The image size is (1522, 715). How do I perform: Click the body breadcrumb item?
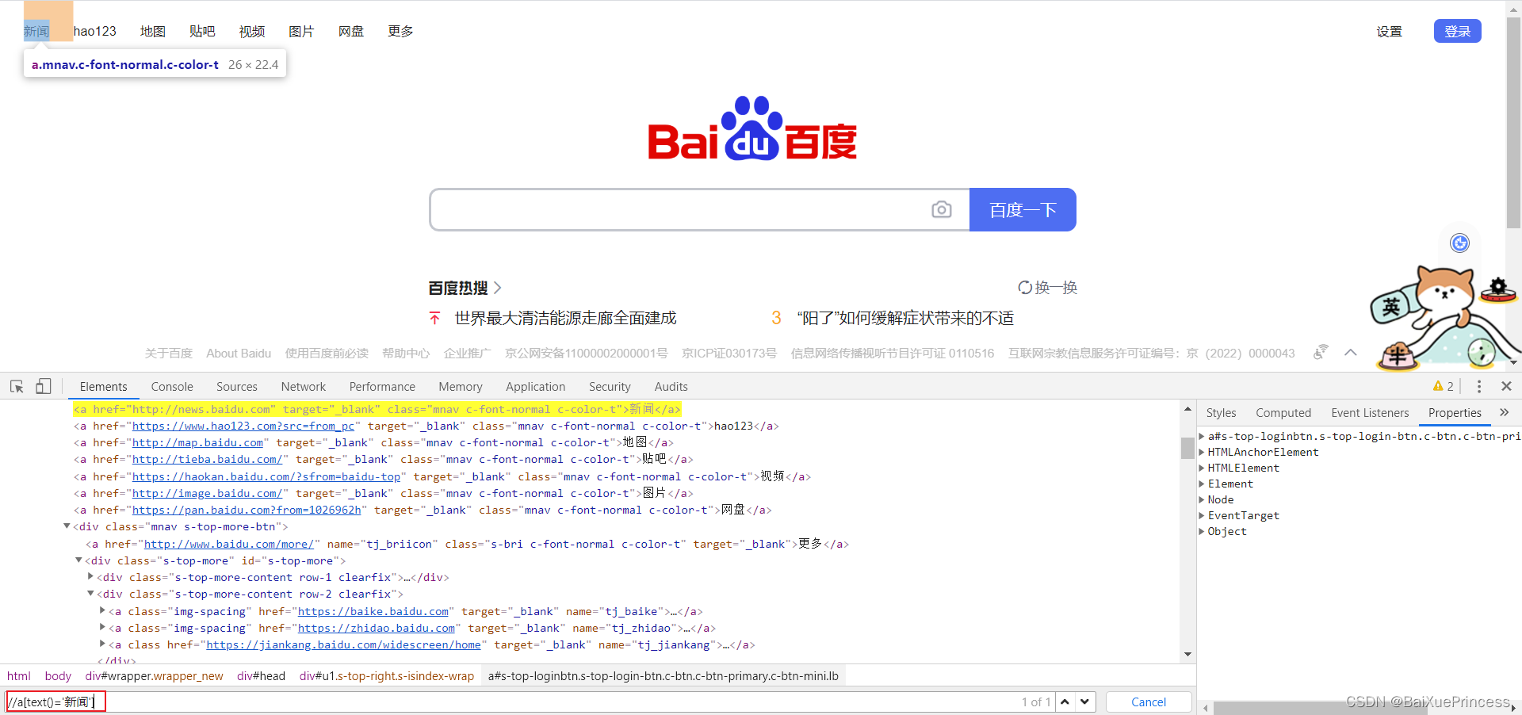(x=58, y=676)
